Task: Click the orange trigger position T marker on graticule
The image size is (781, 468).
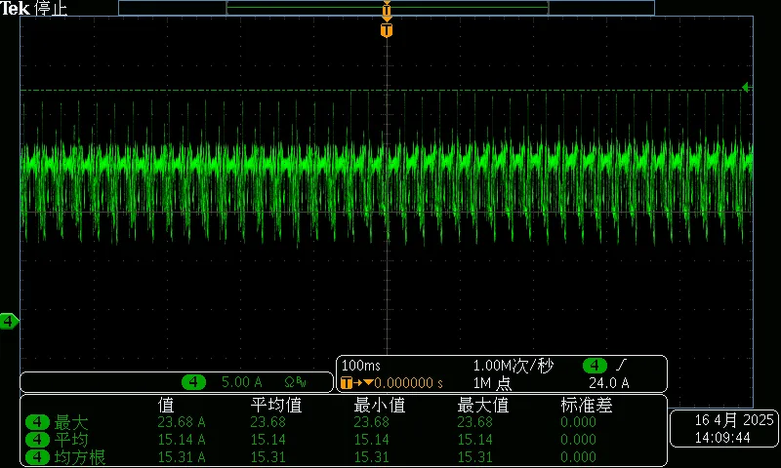Action: tap(387, 30)
